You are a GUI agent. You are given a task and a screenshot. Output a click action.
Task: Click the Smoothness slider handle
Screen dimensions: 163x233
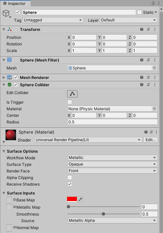coord(103,214)
